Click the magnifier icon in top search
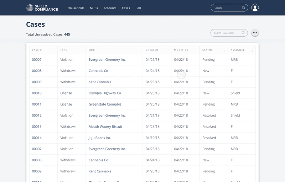This screenshot has height=182, width=285. coord(244,8)
